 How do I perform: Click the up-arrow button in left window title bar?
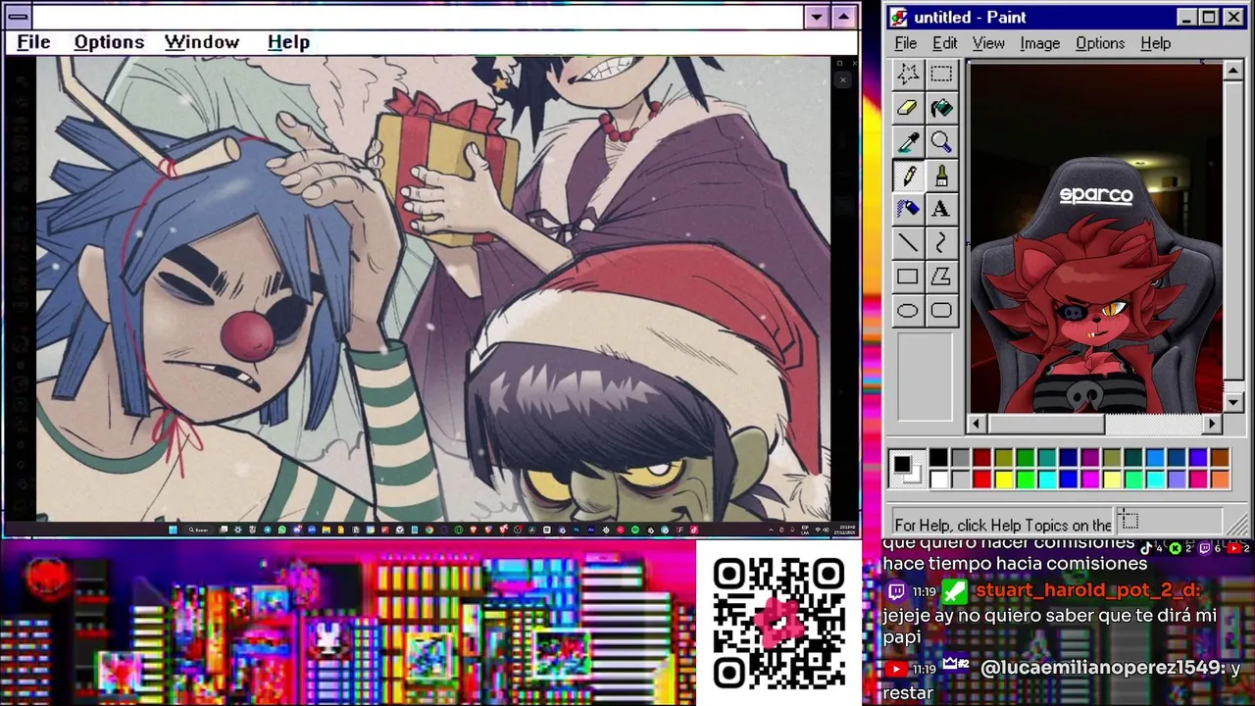click(843, 17)
